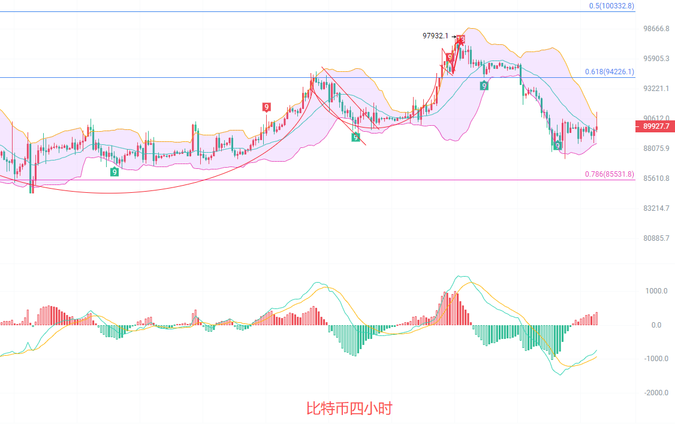Click the 比特币四小时 chart title
This screenshot has height=424, width=675.
coord(349,409)
